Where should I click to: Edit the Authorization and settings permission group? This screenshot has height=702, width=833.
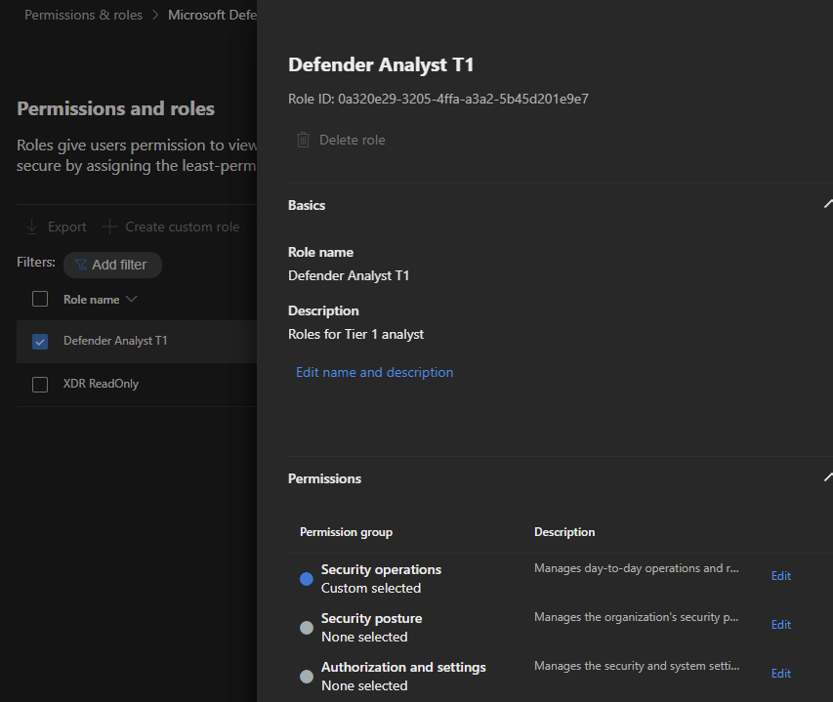point(780,673)
